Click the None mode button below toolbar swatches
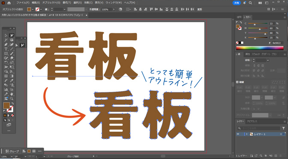 (12, 115)
